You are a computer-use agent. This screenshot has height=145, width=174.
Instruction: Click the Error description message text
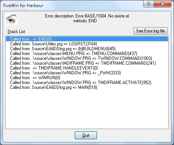87,18
